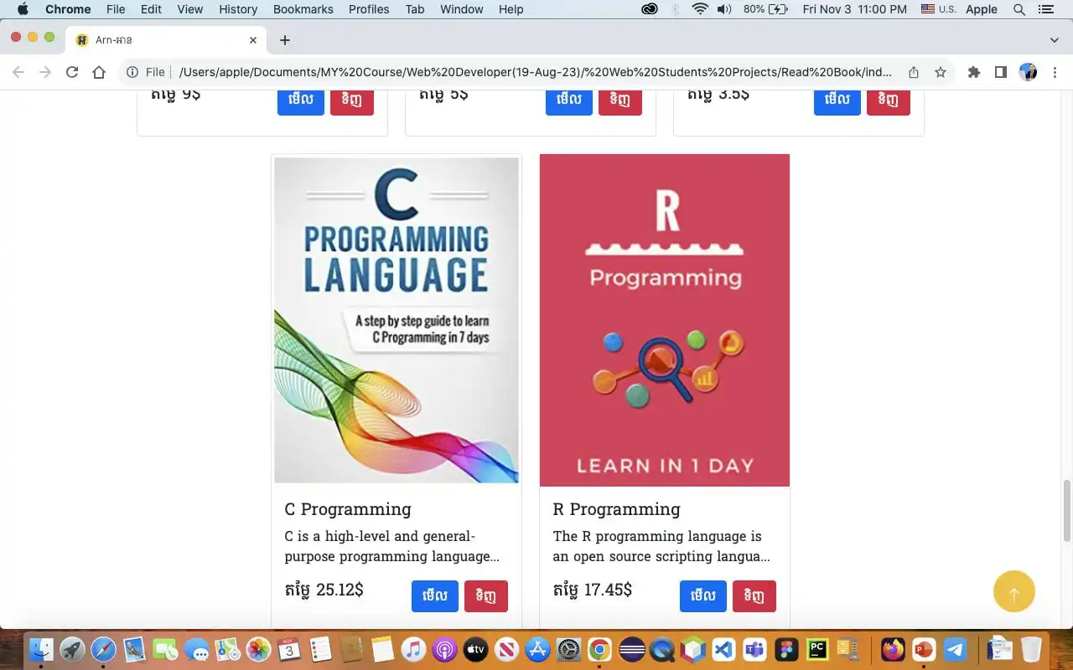The height and width of the screenshot is (670, 1073).
Task: Open Telegram from the Dock
Action: (x=955, y=649)
